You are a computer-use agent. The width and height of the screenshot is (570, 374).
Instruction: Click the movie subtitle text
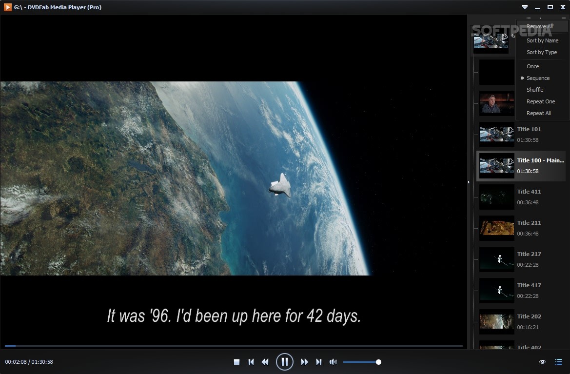[234, 316]
